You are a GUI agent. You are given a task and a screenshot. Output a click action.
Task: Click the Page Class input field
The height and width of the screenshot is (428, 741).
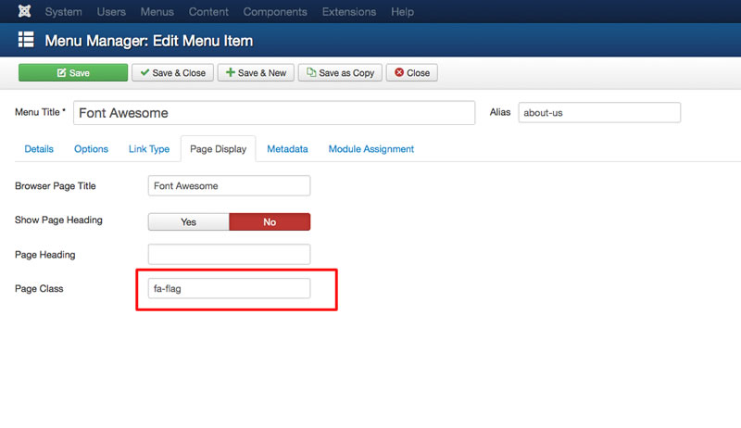[229, 289]
